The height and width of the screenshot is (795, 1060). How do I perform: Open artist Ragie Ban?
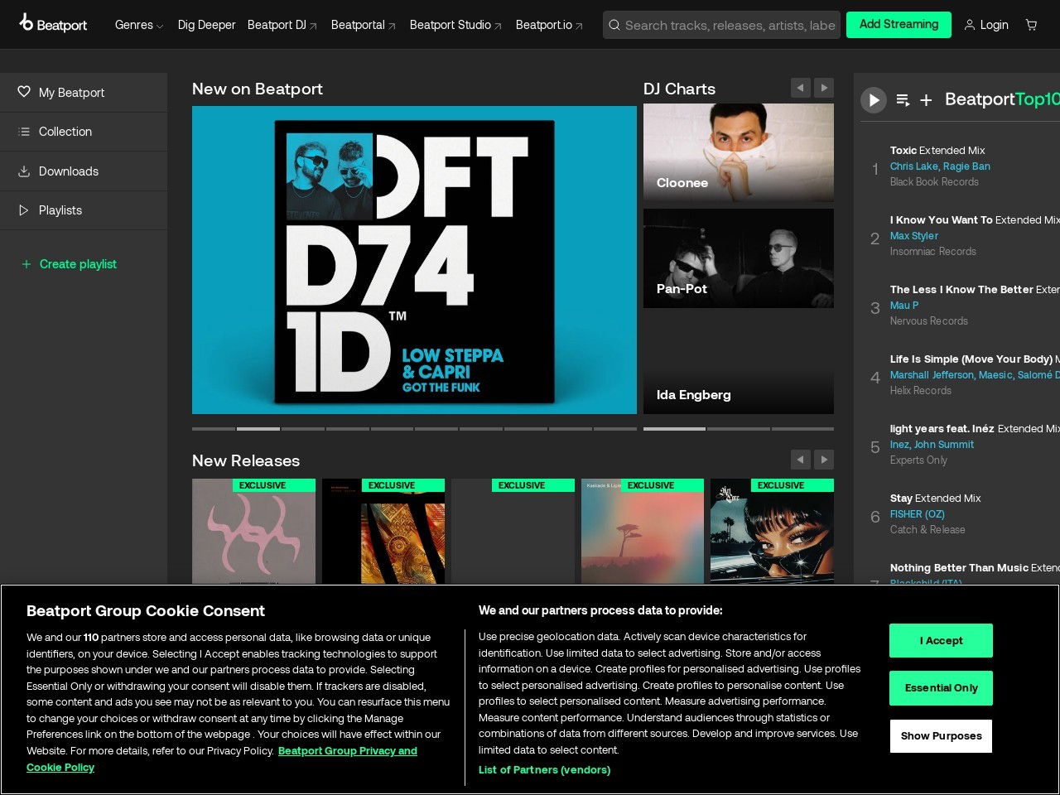click(x=966, y=166)
